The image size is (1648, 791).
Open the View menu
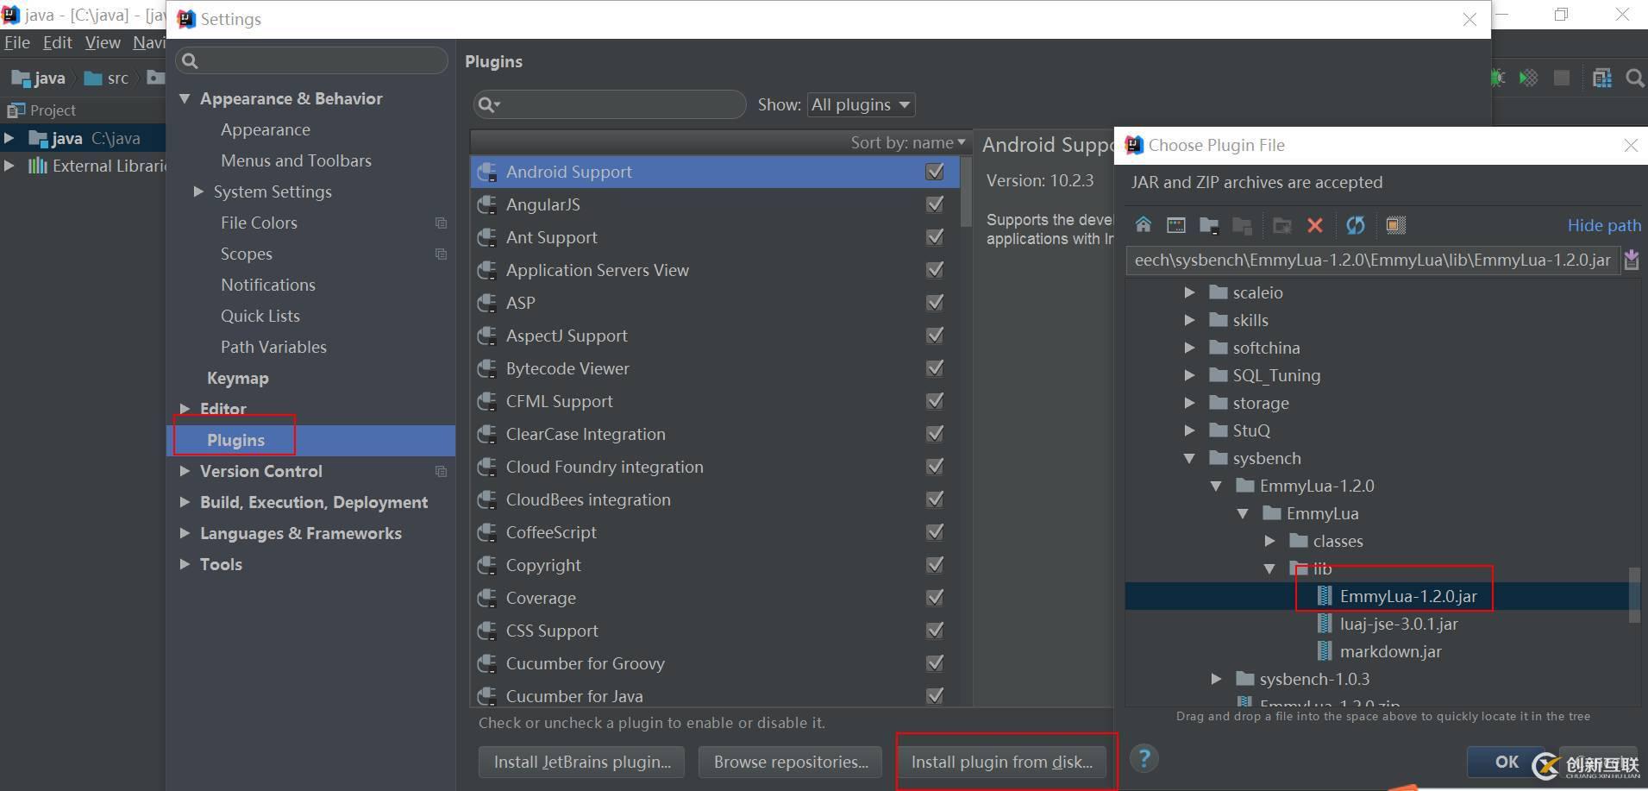click(103, 42)
